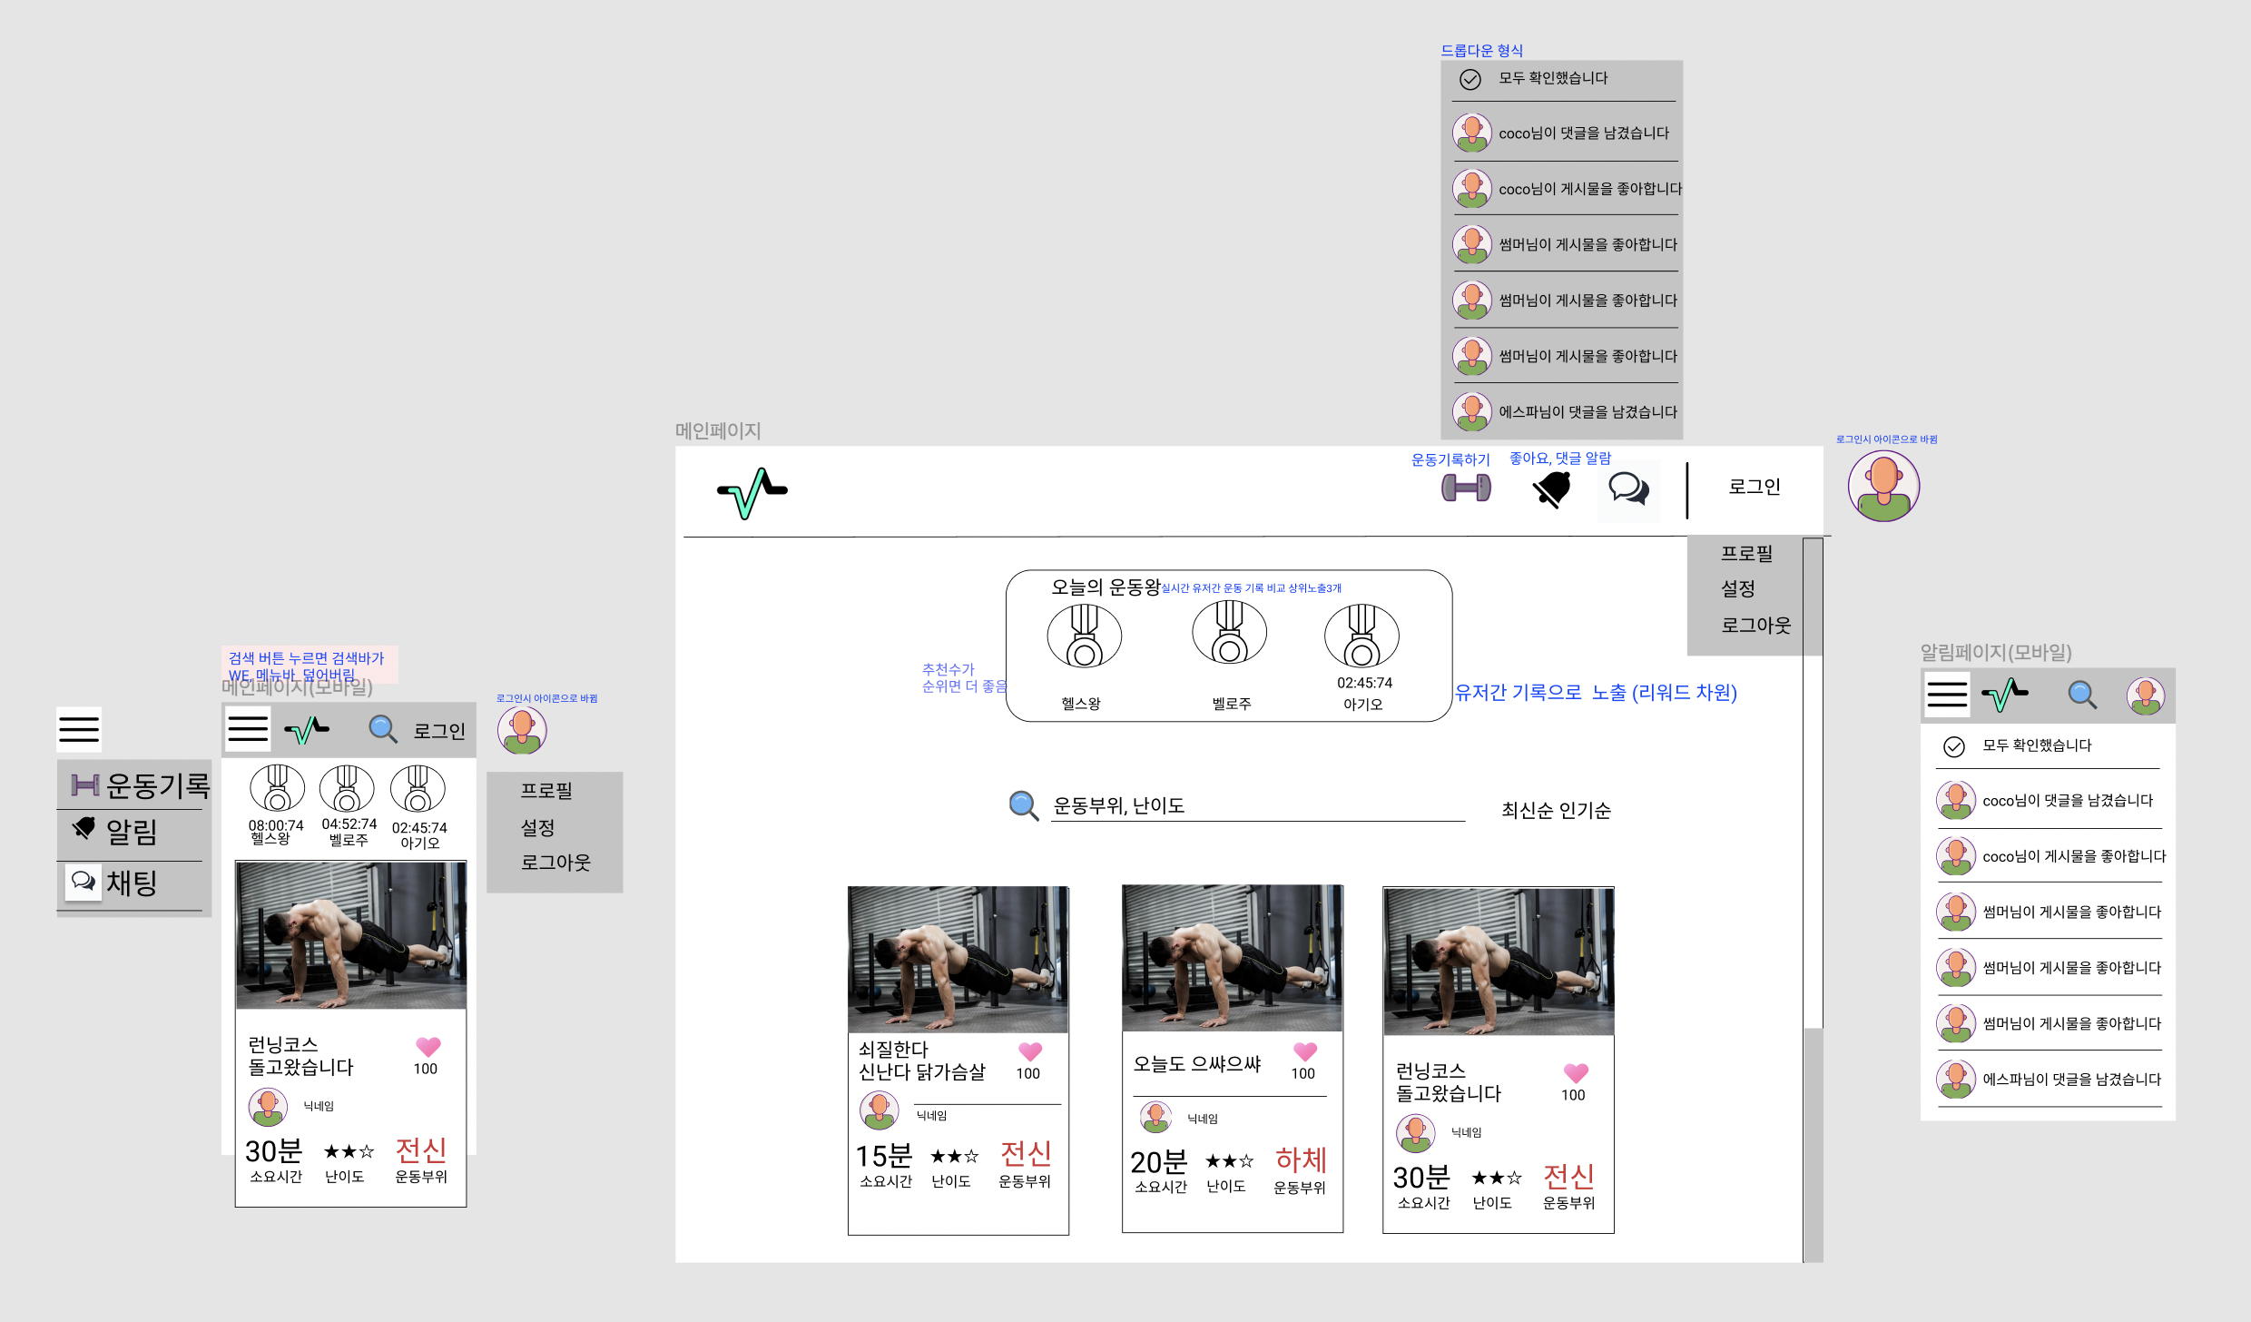Click the main page vertical scrollbar thumb
Screen dimensions: 2251x1322
click(1812, 1144)
